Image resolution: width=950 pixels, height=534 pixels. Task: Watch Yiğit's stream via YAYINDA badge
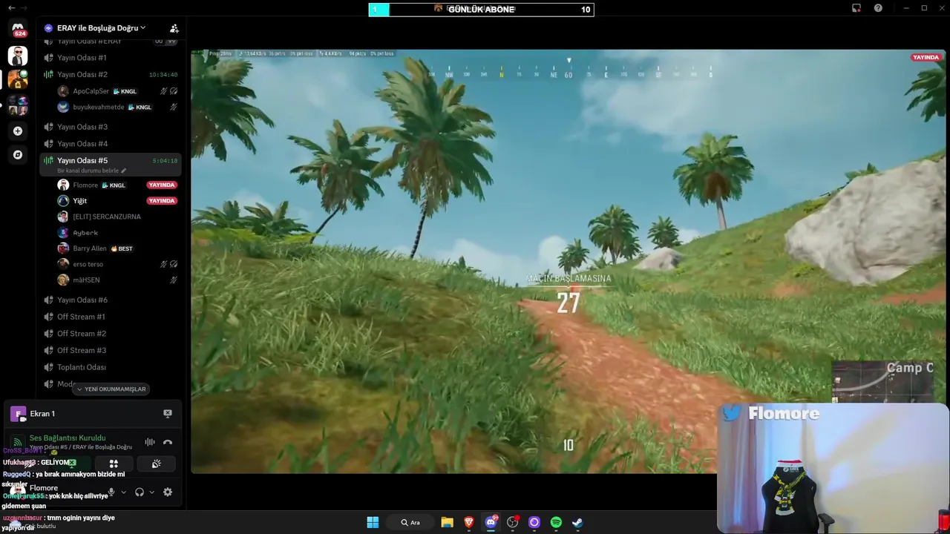(x=161, y=201)
